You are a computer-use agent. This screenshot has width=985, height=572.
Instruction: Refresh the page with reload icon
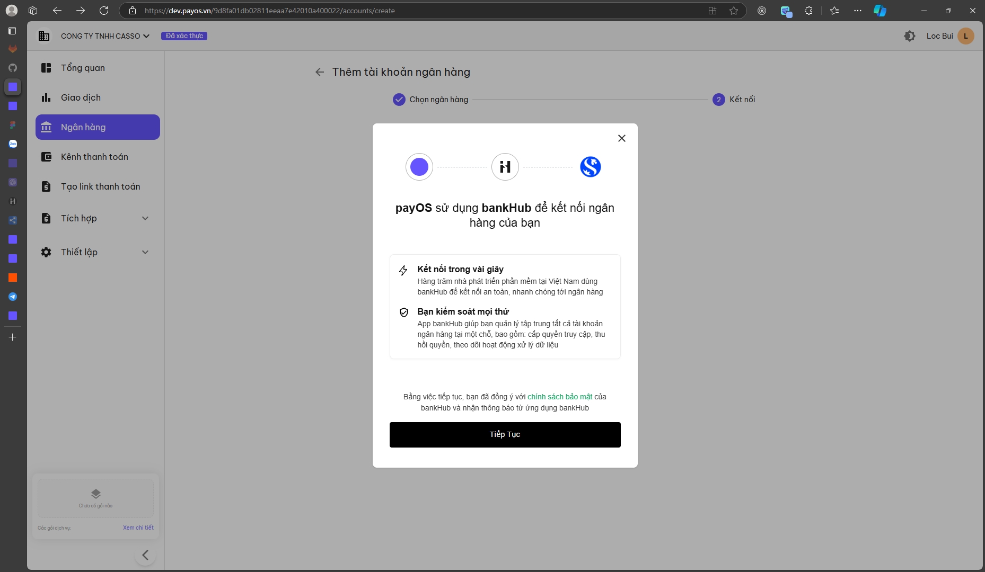click(104, 11)
